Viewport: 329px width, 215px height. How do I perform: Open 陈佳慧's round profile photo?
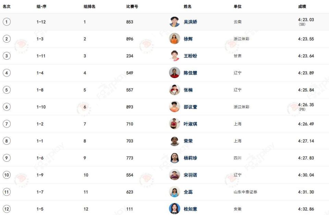(174, 73)
